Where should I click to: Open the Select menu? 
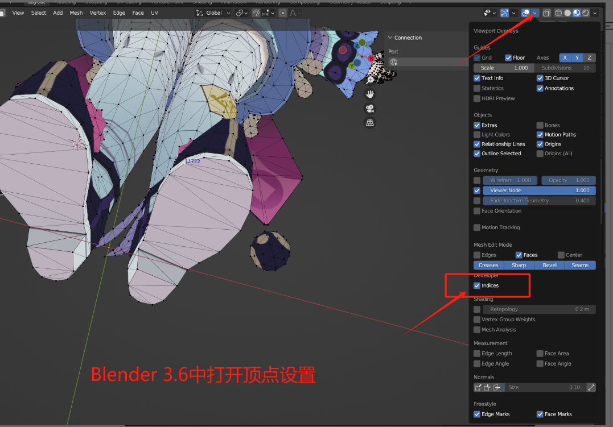point(39,13)
